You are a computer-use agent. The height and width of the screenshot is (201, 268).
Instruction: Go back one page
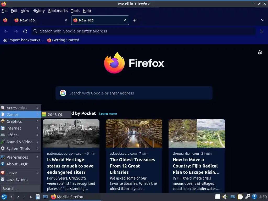(6, 31)
